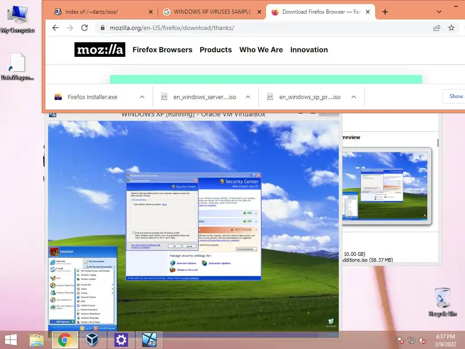
Task: Open the Recycle Bin desktop icon
Action: tap(442, 302)
